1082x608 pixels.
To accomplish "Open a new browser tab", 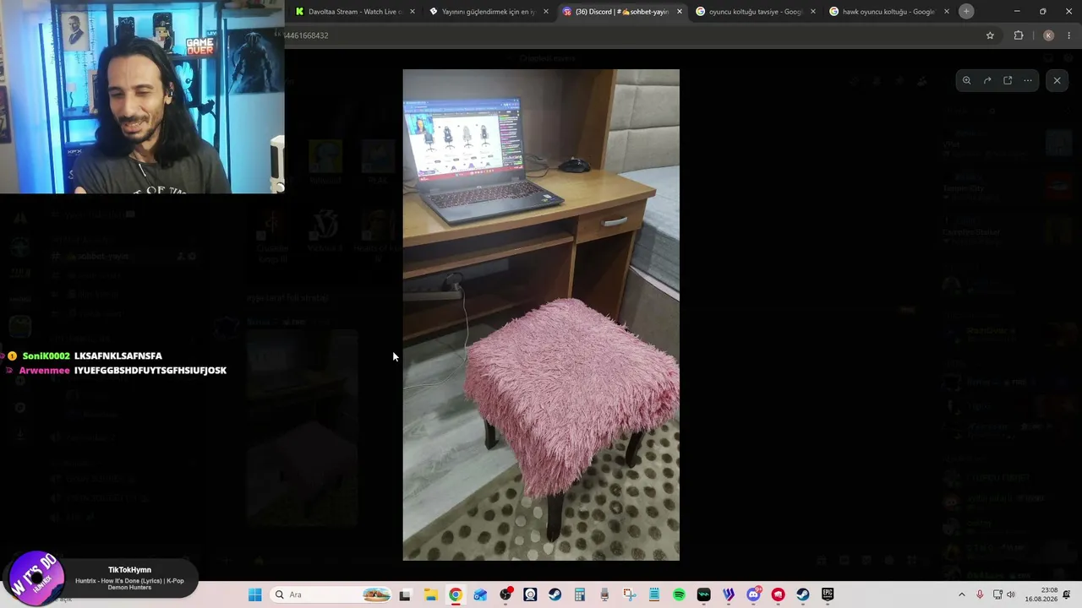I will 966,12.
